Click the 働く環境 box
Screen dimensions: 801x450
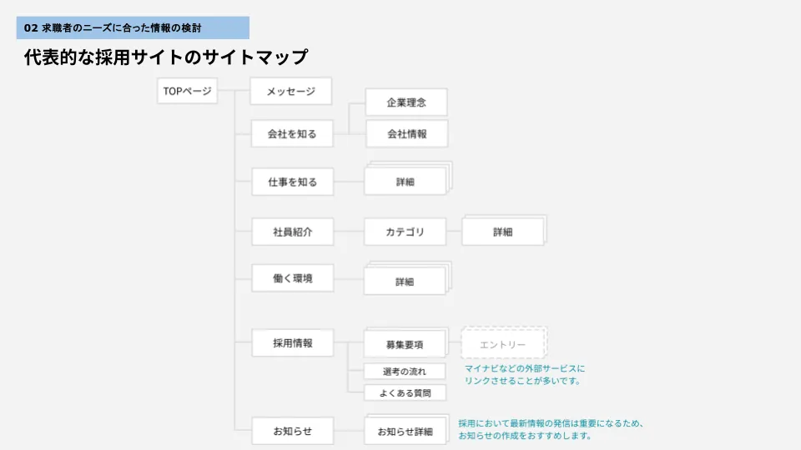point(292,278)
